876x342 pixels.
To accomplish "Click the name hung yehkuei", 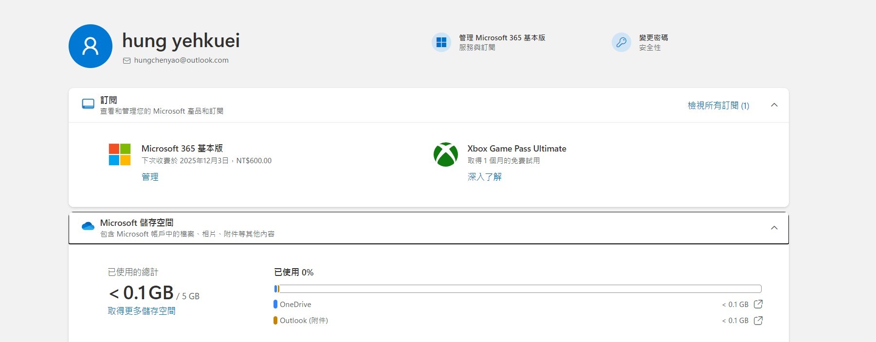I will click(181, 41).
